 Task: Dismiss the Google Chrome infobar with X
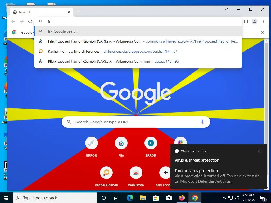click(262, 32)
